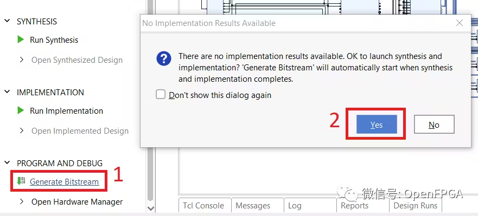
Task: Collapse the PROGRAM AND DEBUG section
Action: click(x=7, y=163)
